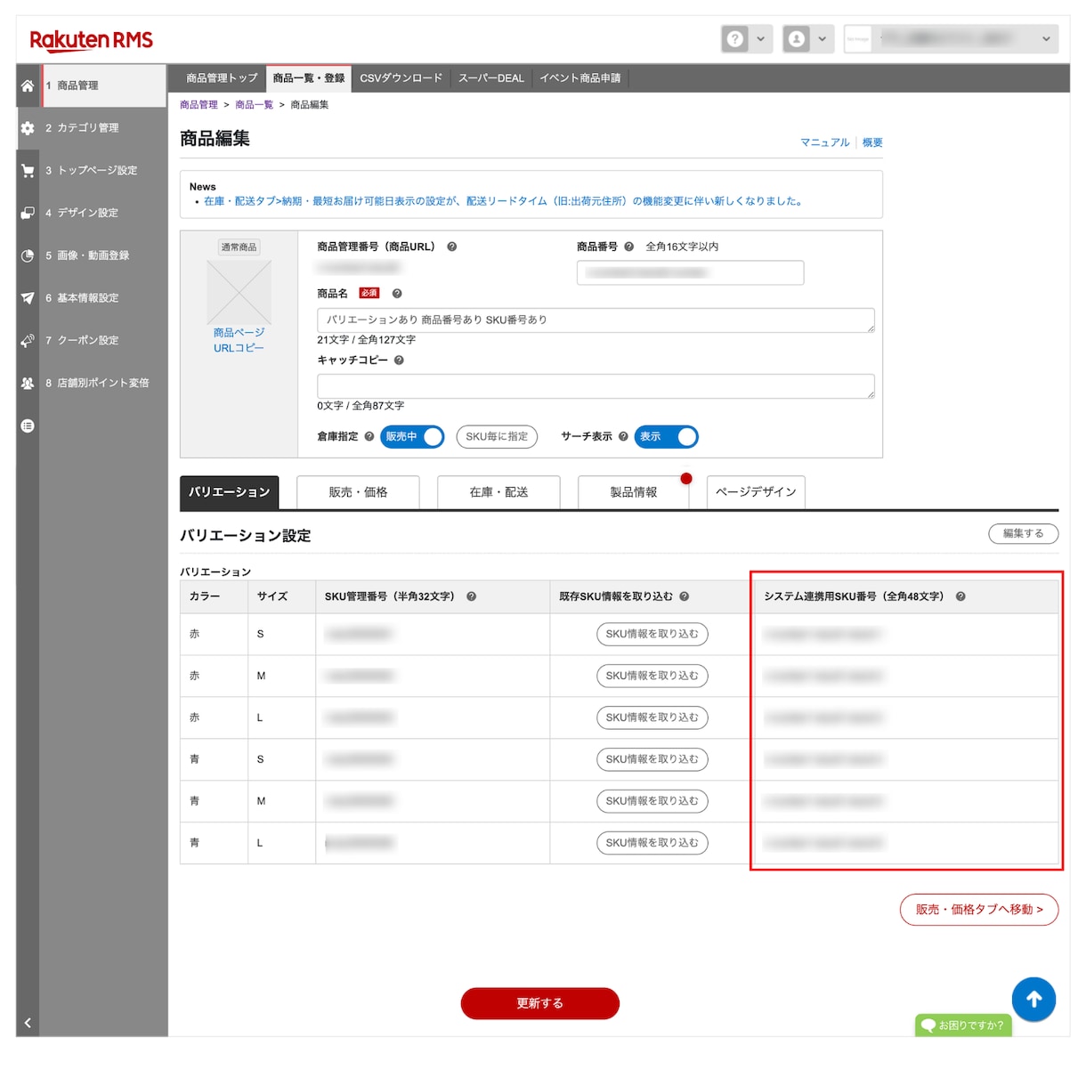Open the design settings icon
Screen dimensions: 1086x1086
pyautogui.click(x=28, y=213)
